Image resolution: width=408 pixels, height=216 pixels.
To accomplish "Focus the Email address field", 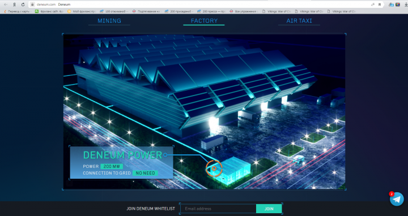I will (x=218, y=209).
